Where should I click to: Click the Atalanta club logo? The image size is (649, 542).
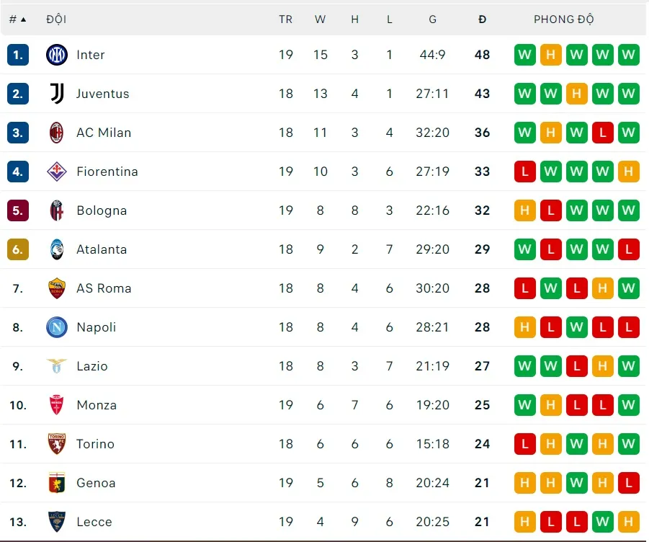57,249
